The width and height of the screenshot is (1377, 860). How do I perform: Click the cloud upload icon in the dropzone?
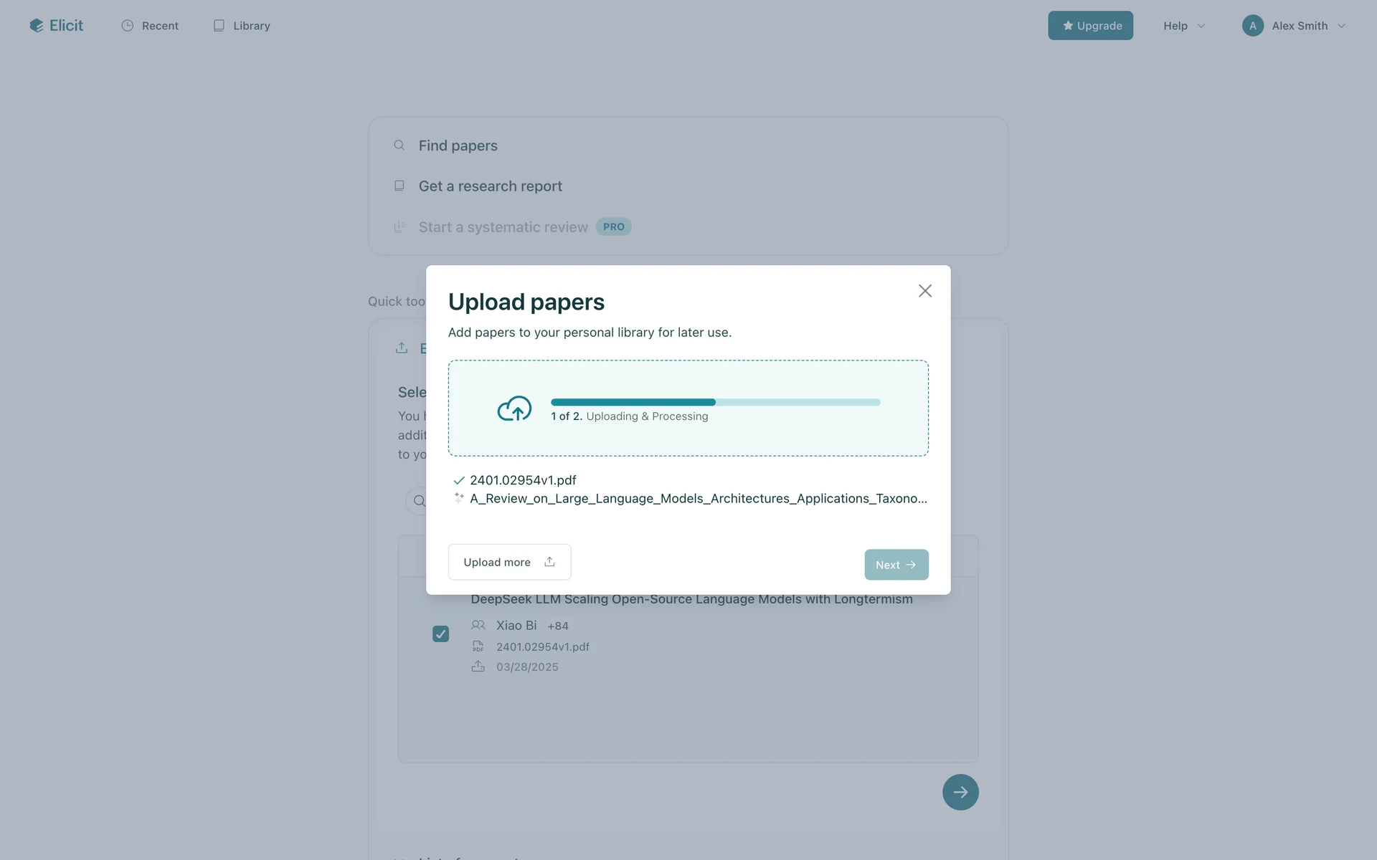514,408
